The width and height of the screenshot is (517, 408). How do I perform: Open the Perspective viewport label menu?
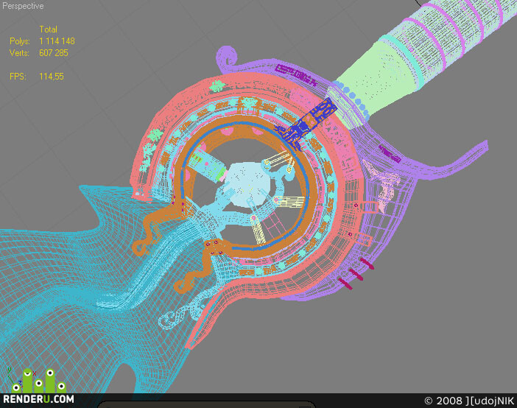tap(23, 6)
